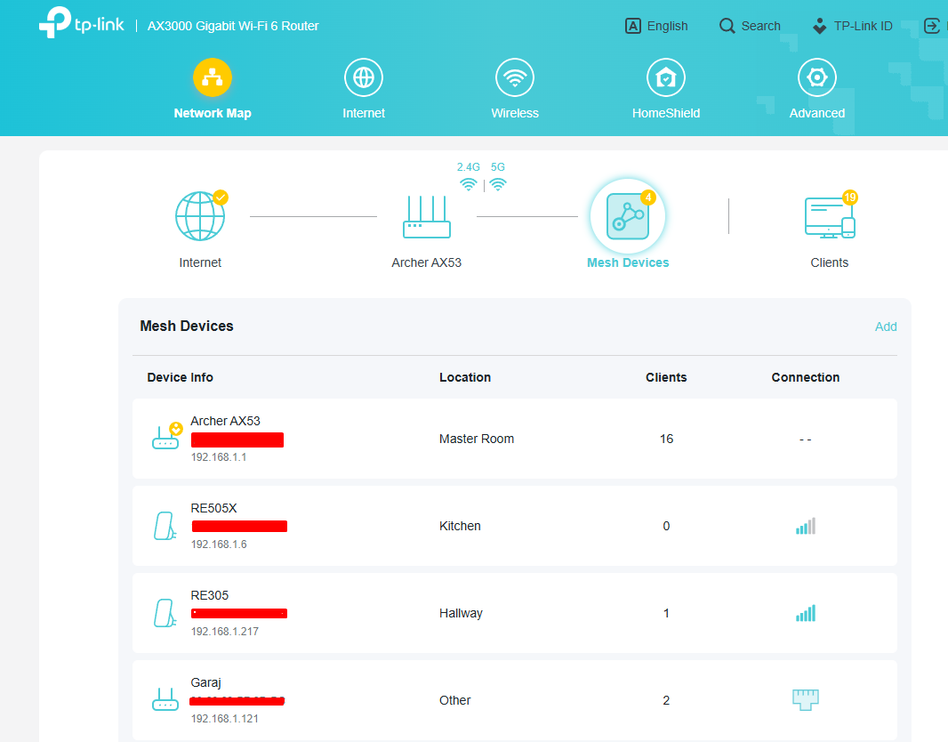Switch to Internet tab label in header
This screenshot has height=742, width=948.
click(x=364, y=113)
